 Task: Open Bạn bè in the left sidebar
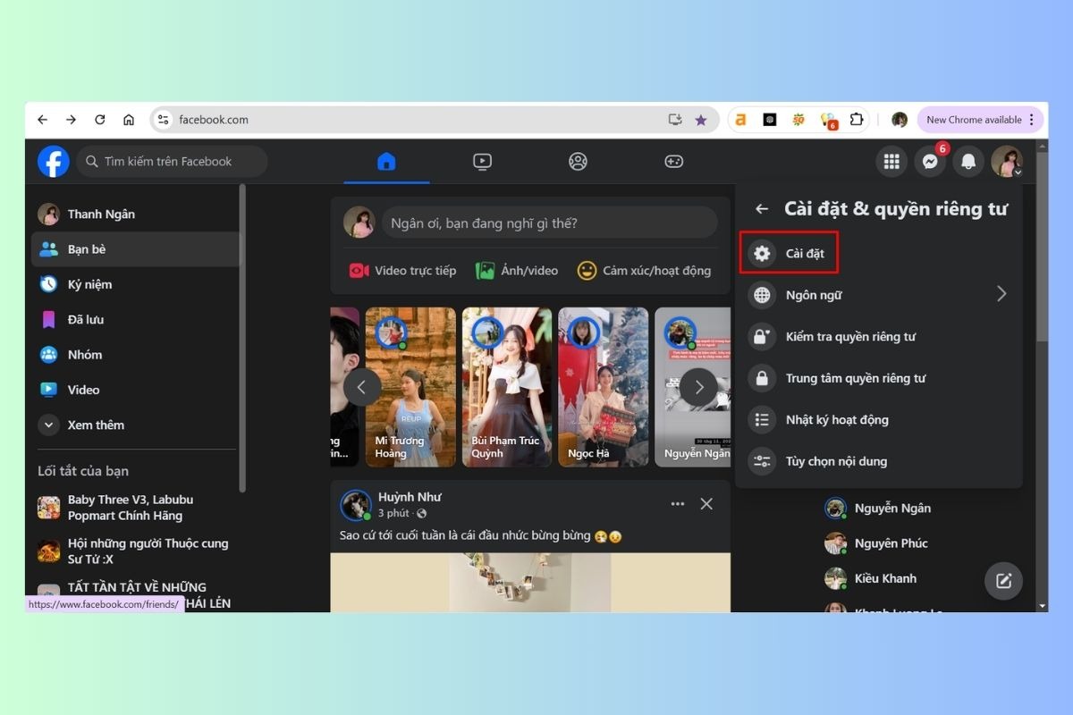[x=136, y=249]
